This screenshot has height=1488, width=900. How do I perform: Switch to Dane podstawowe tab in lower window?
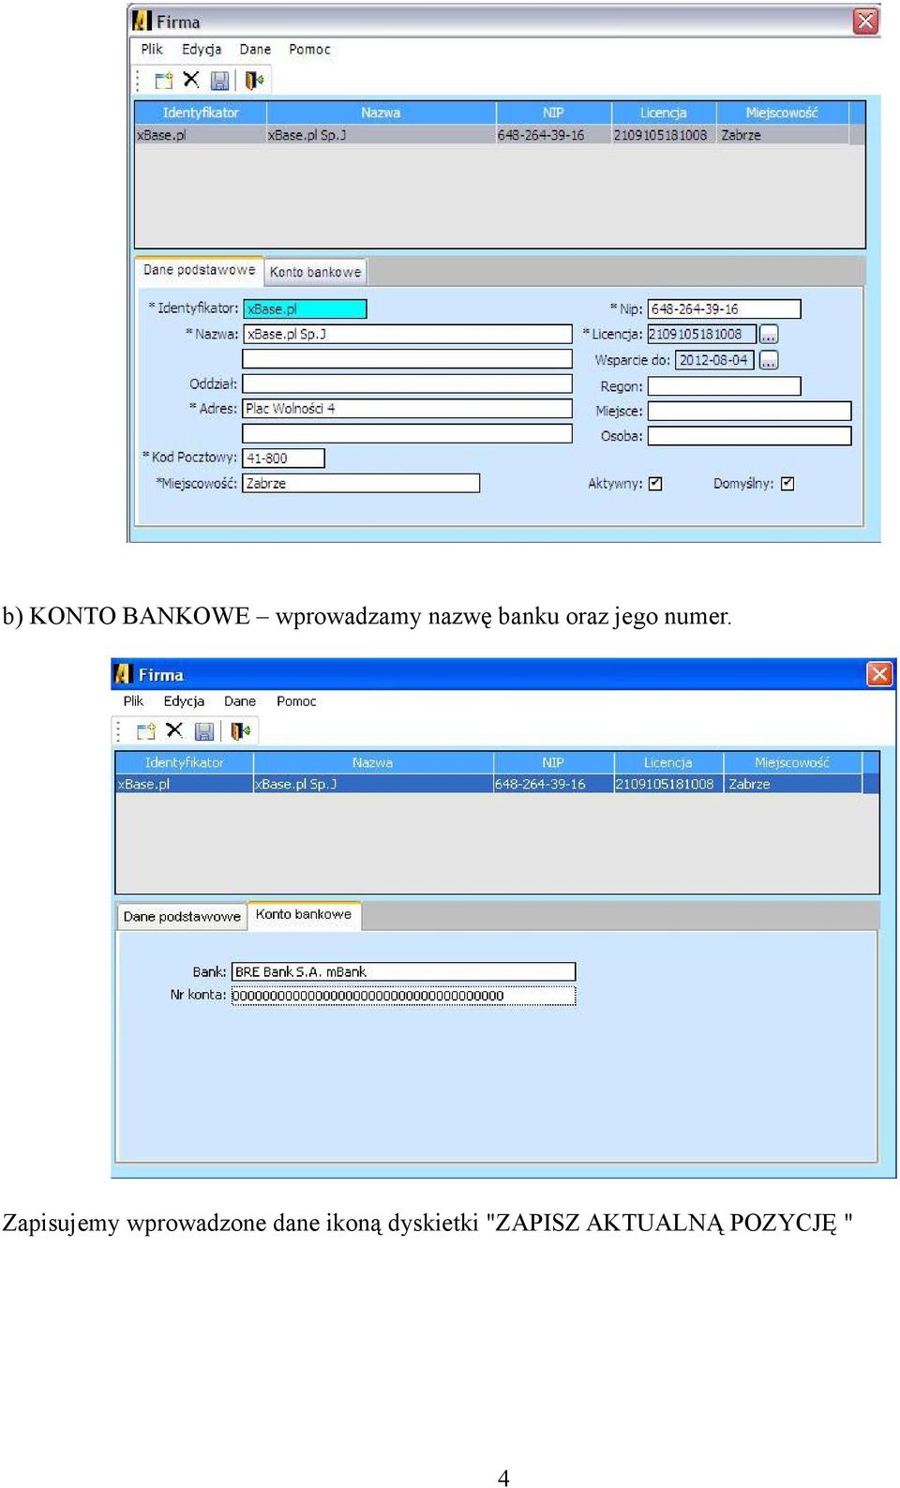pos(182,917)
